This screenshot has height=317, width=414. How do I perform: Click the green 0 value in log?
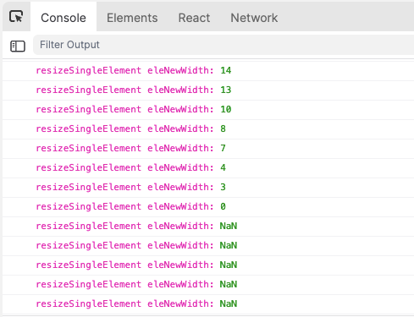coord(223,207)
